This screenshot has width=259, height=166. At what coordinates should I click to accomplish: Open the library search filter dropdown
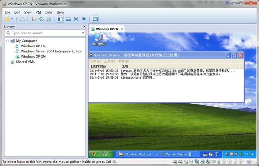(83, 33)
